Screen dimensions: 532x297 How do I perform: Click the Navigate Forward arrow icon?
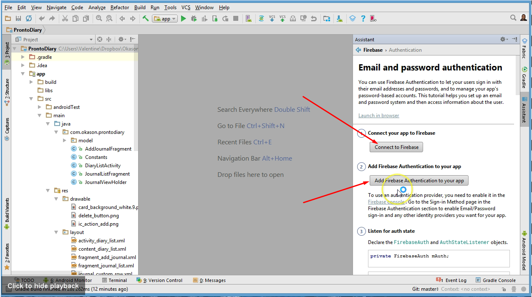pyautogui.click(x=133, y=18)
